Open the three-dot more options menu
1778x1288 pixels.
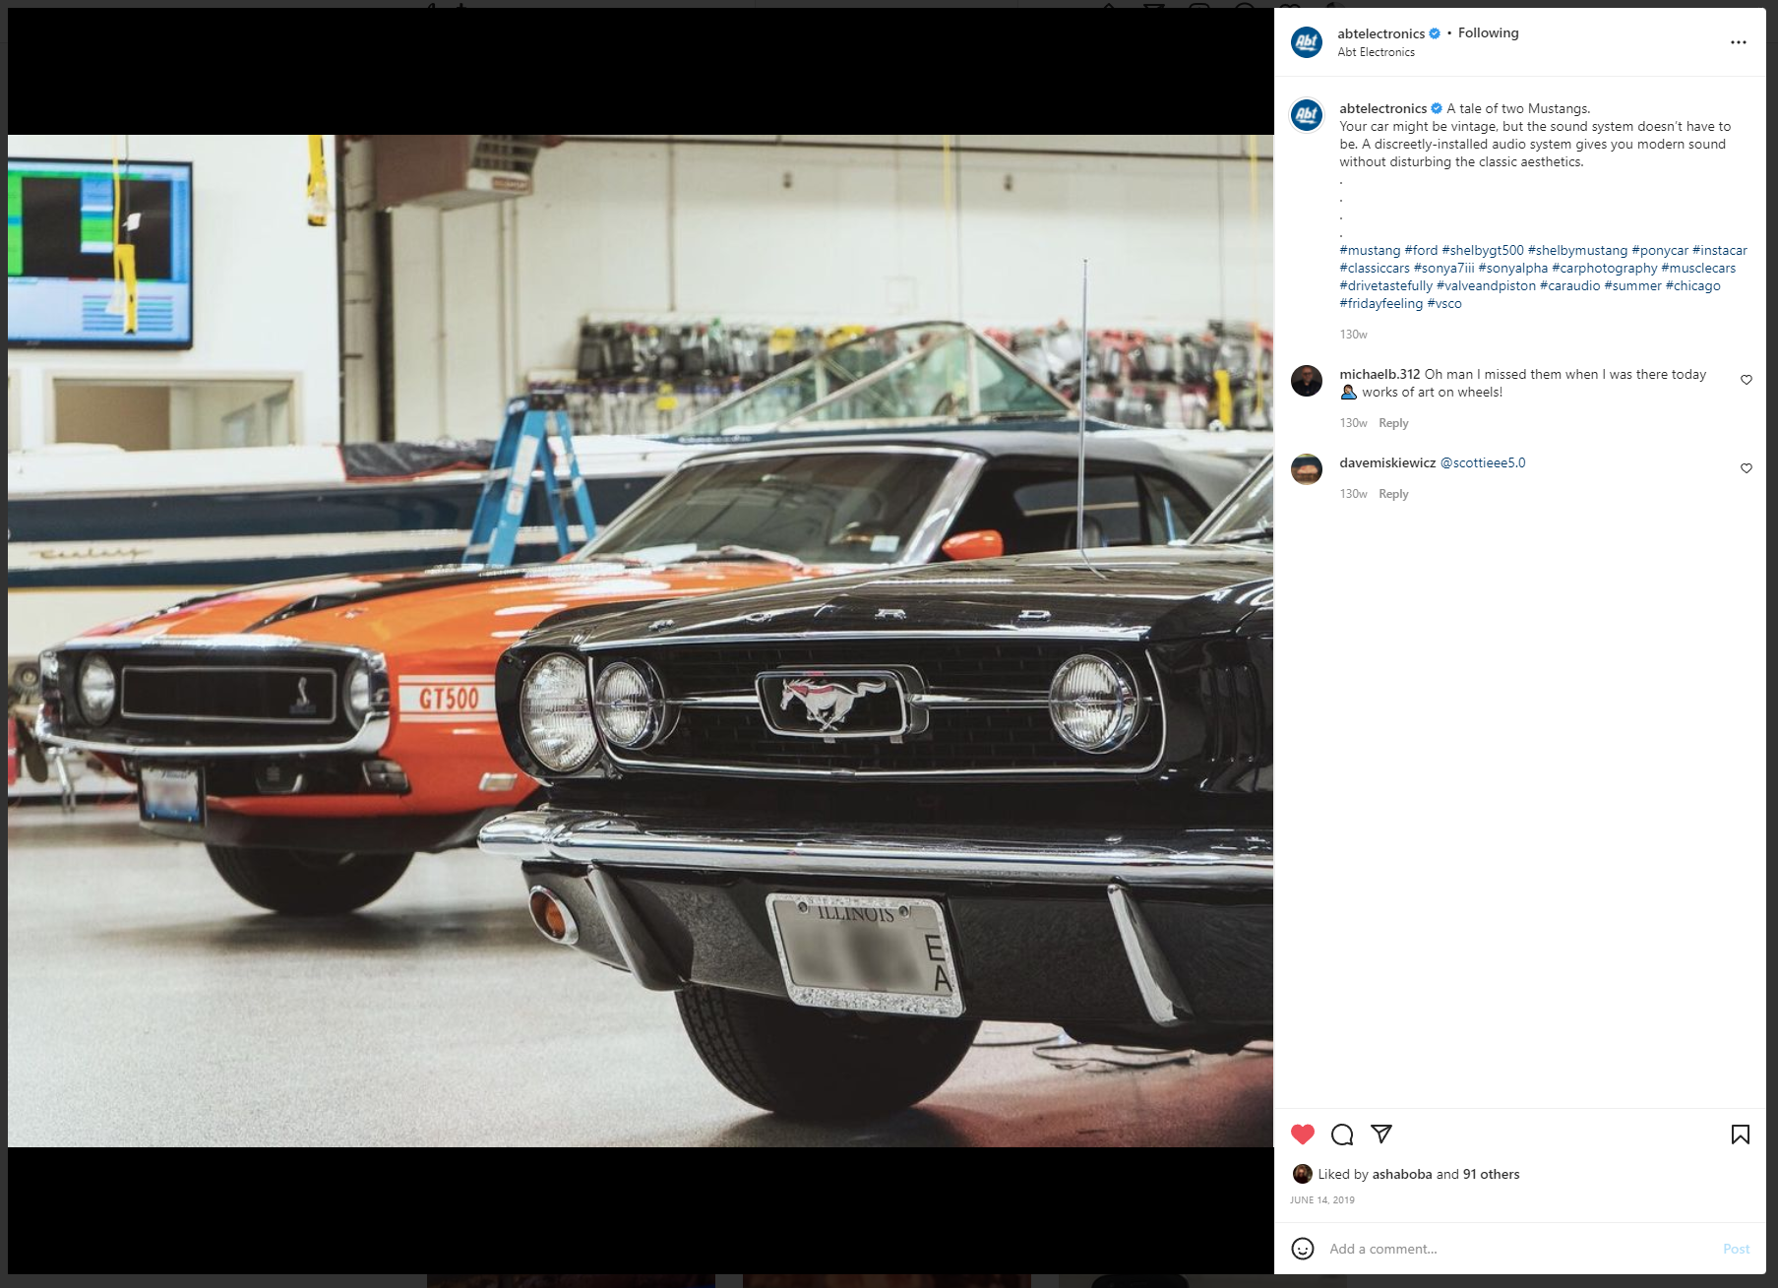tap(1738, 42)
